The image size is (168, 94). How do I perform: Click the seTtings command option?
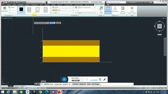tap(95, 84)
